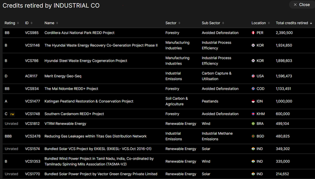Sort by Location column arrows
Viewport: 315px width, 179px height.
click(x=269, y=23)
